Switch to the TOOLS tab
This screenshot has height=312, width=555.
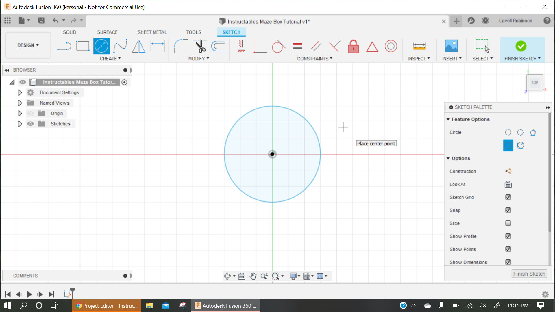194,32
